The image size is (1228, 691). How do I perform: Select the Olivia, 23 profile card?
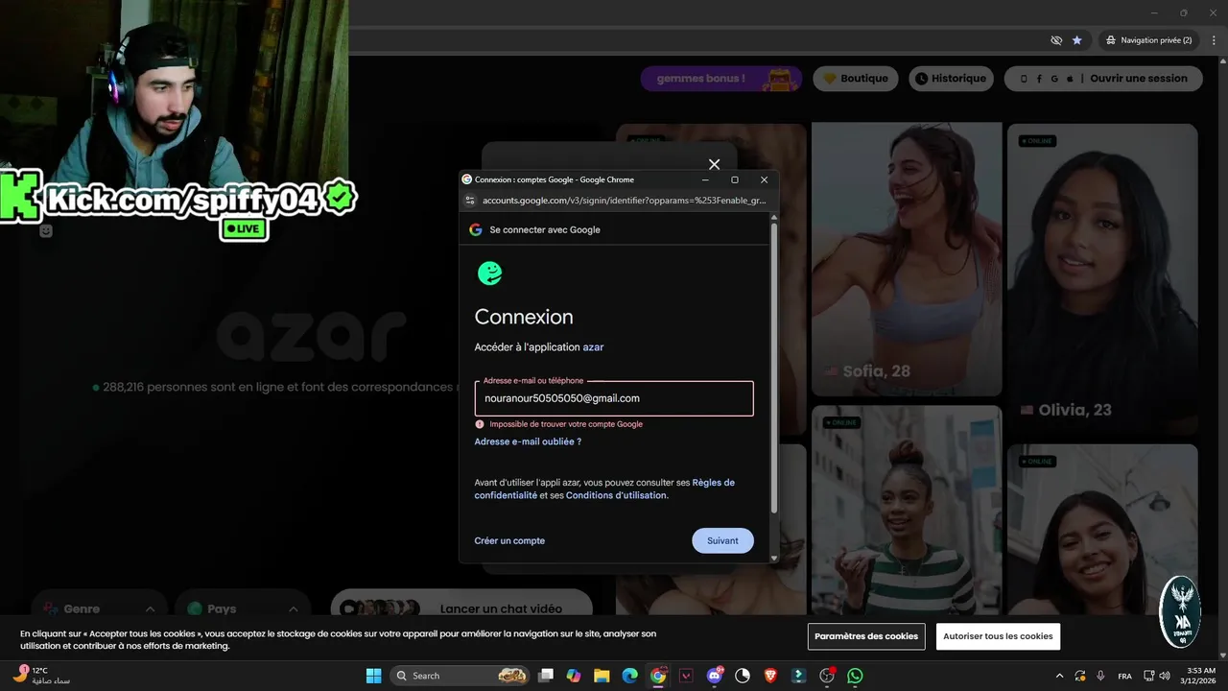(1102, 280)
